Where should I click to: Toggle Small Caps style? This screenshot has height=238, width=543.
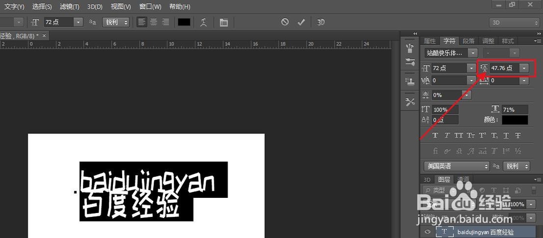[x=471, y=136]
